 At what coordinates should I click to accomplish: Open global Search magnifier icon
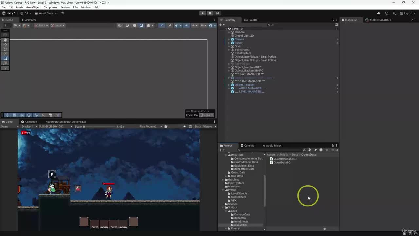coord(394,13)
